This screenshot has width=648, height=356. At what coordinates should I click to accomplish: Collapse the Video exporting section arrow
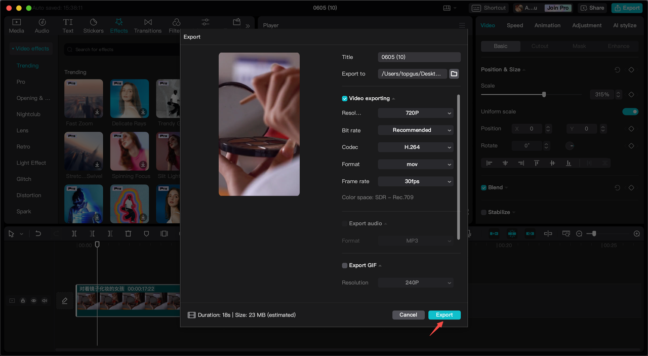[x=394, y=99]
